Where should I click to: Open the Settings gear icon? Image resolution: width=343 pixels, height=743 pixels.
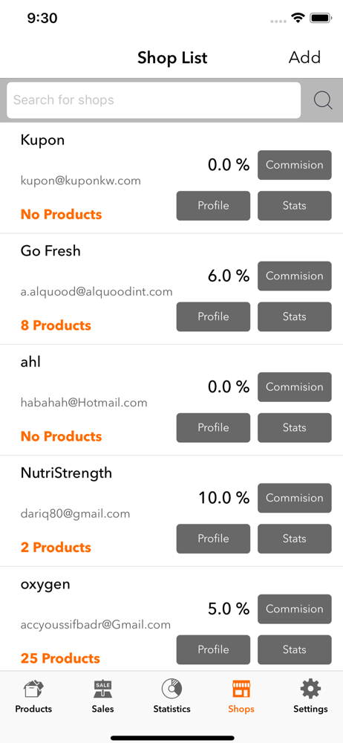310,690
